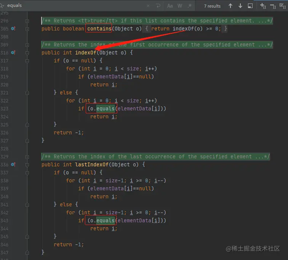Click "indexOf(o)" call on line 305
The width and height of the screenshot is (288, 260).
click(x=187, y=29)
